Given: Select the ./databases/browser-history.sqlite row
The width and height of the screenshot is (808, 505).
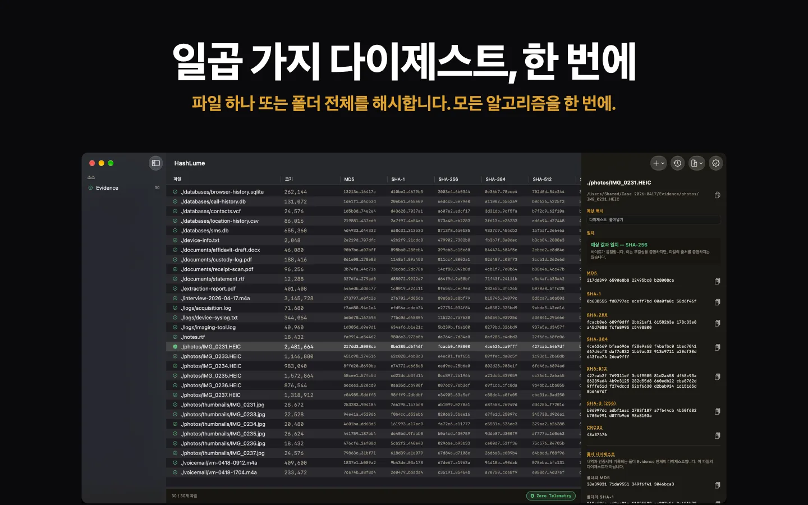Looking at the screenshot, I should point(373,192).
